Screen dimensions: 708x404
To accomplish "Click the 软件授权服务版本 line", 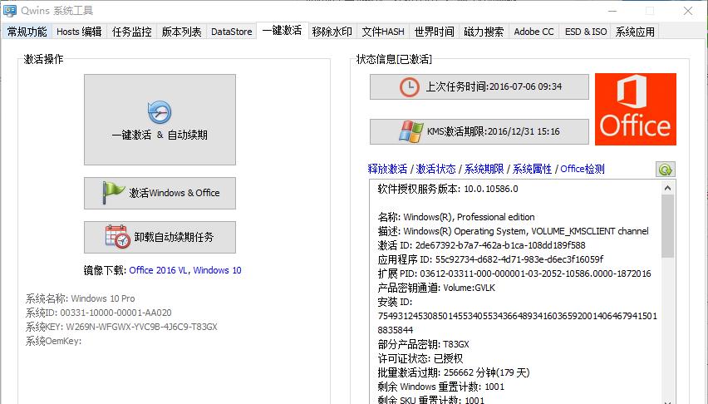I will (x=448, y=189).
